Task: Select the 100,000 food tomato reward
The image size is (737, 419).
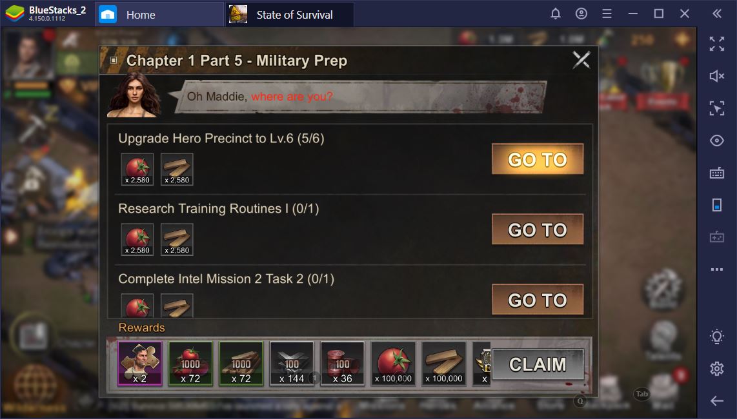Action: click(394, 364)
